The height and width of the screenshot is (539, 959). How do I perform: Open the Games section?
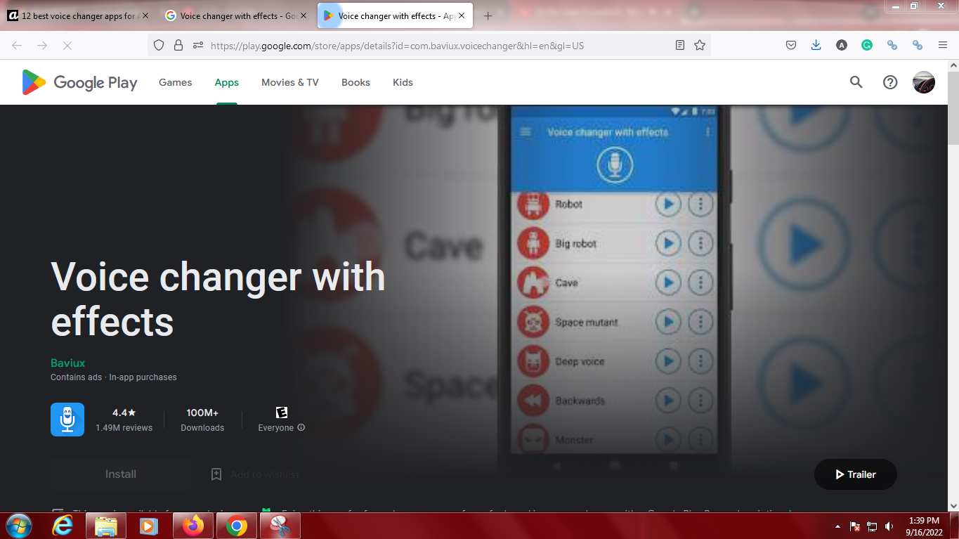pos(175,82)
